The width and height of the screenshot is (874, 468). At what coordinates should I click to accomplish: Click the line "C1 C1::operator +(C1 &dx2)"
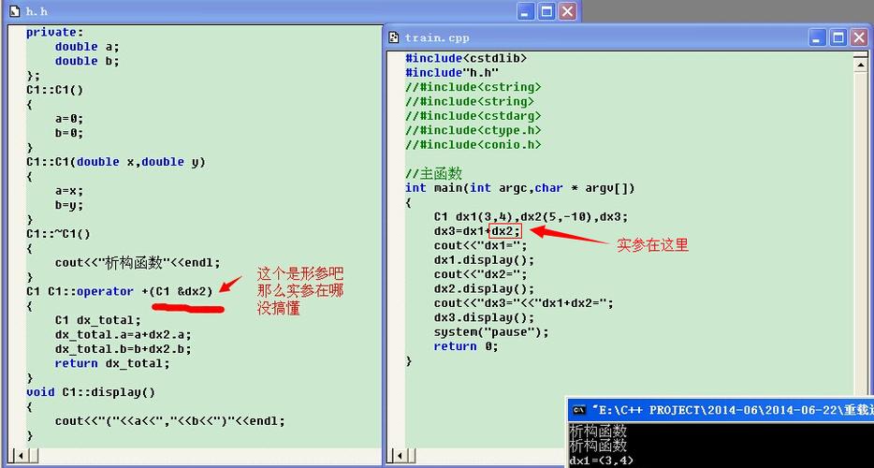pyautogui.click(x=119, y=292)
